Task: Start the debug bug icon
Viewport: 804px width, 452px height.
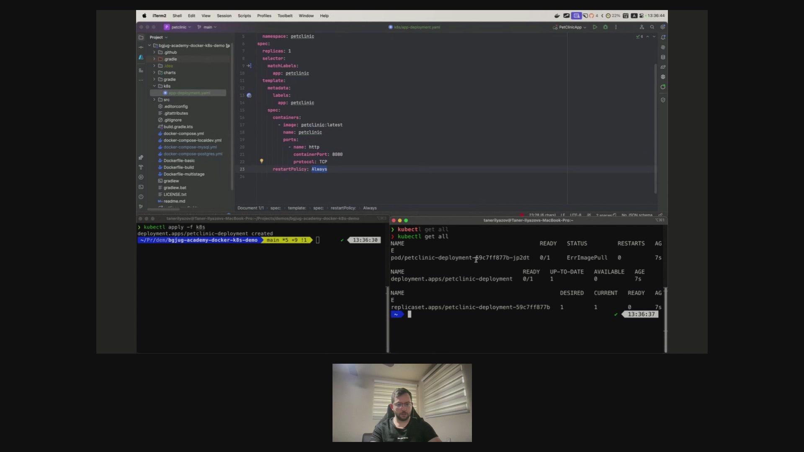Action: click(605, 27)
